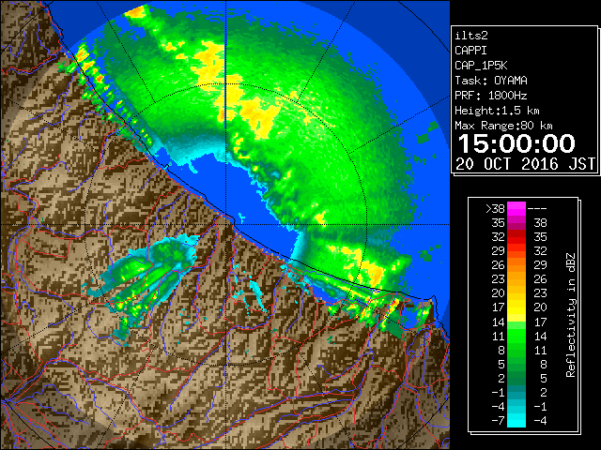
Task: Pick the yellow swatch beside left-column '17'
Action: 516,307
